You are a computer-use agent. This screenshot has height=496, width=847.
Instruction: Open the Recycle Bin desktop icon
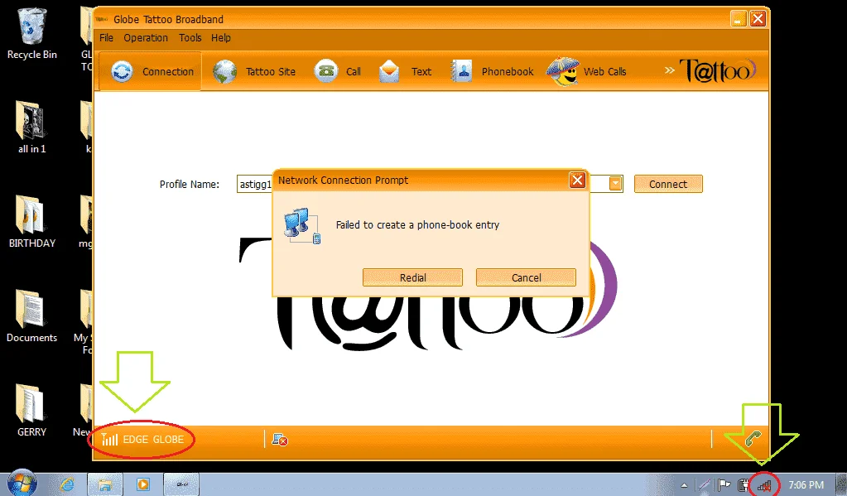coord(31,33)
